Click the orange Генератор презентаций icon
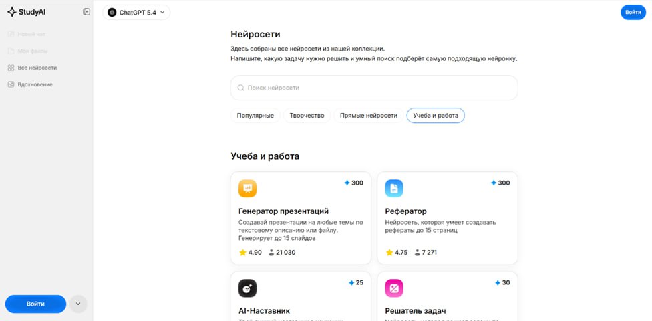Viewport: 652px width, 321px height. point(247,189)
